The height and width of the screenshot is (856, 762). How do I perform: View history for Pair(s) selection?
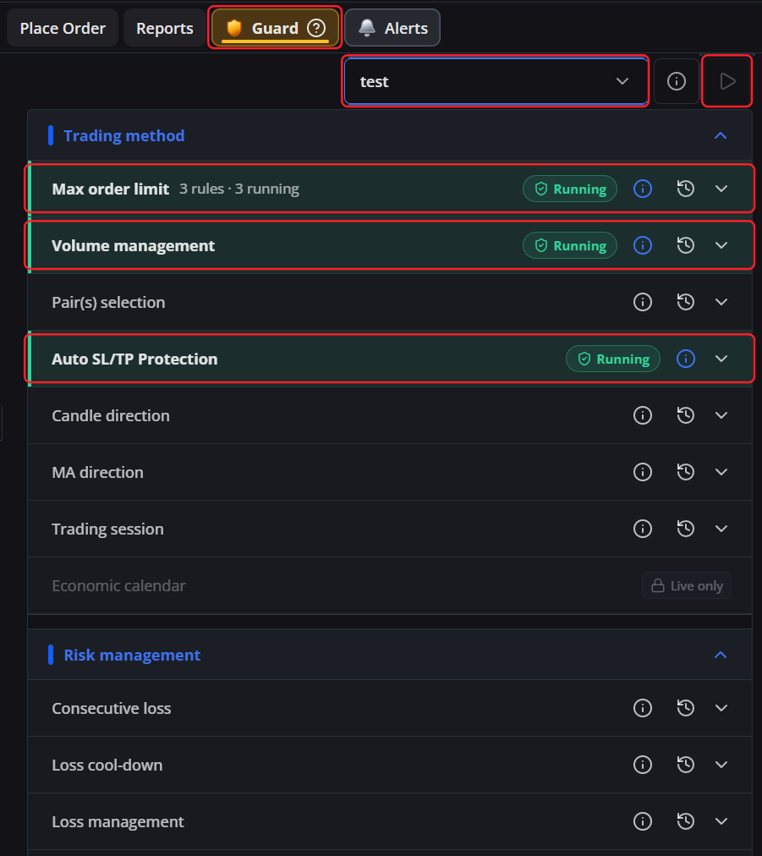coord(686,302)
